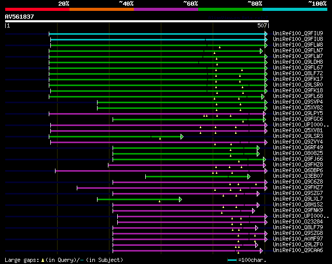This screenshot has height=264, width=332.
Task: Click the cyan arrowhead ending the Q9FIU9 alignment
Action: [x=266, y=34]
